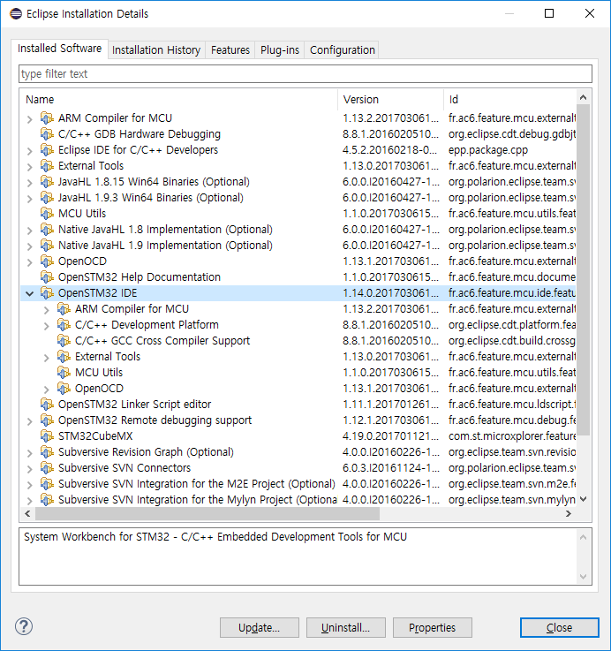Click the icon for OpenSTM32 Help Documentation
Image resolution: width=611 pixels, height=651 pixels.
(x=47, y=277)
